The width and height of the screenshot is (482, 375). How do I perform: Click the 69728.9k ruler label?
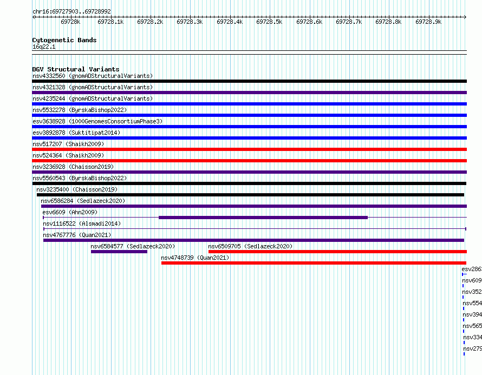tap(428, 22)
